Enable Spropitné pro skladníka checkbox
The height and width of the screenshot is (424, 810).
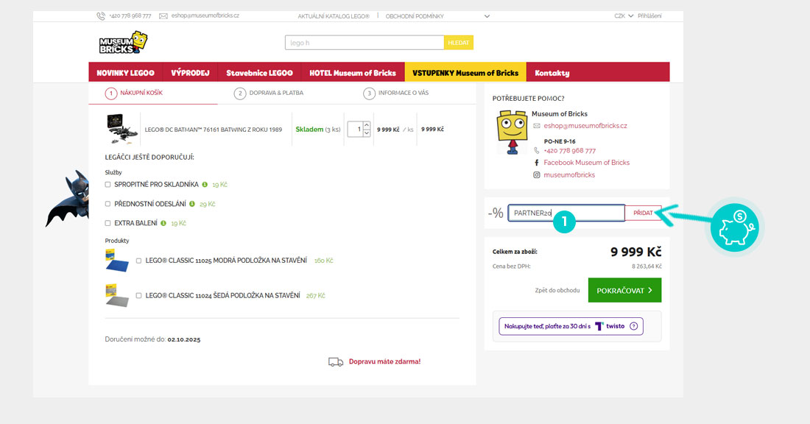(108, 185)
